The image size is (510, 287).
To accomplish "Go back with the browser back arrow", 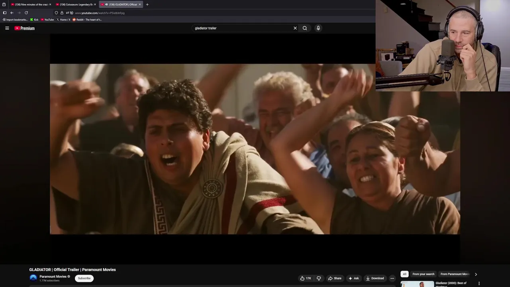I will coord(12,13).
